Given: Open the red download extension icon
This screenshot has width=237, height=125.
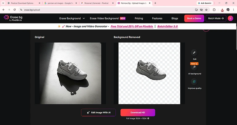Looking at the screenshot, I should point(222,10).
